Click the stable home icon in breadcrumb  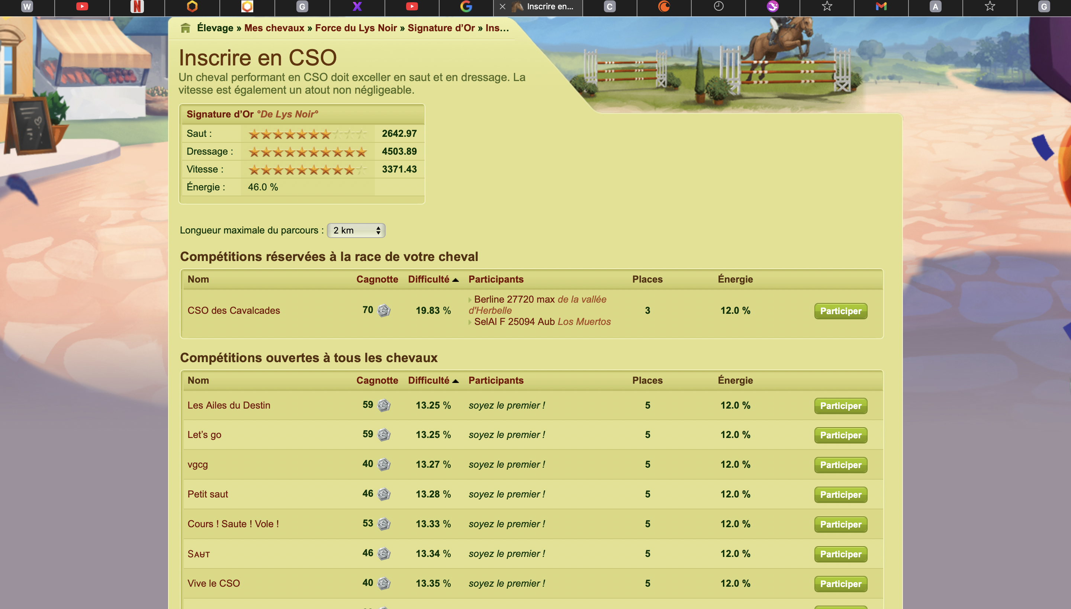(x=185, y=28)
